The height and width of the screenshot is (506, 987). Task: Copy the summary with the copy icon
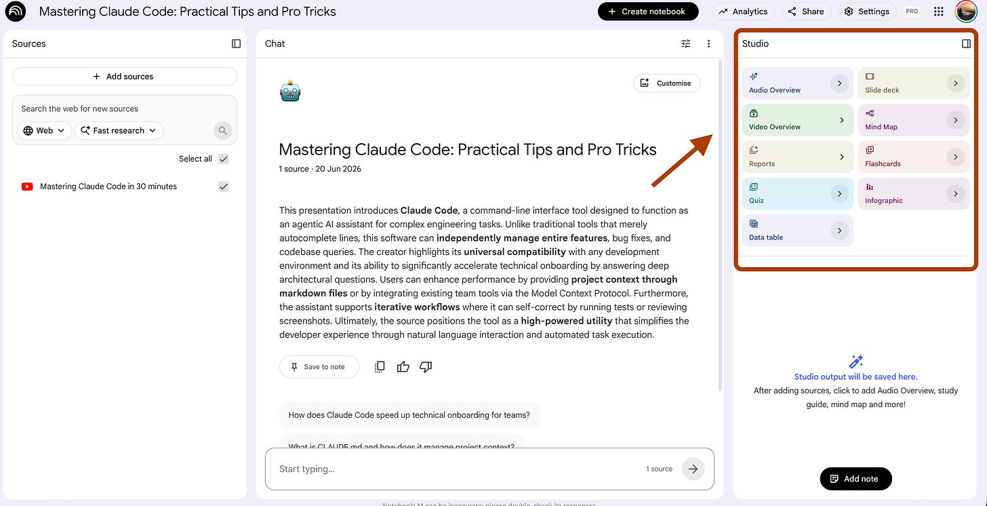click(x=380, y=367)
